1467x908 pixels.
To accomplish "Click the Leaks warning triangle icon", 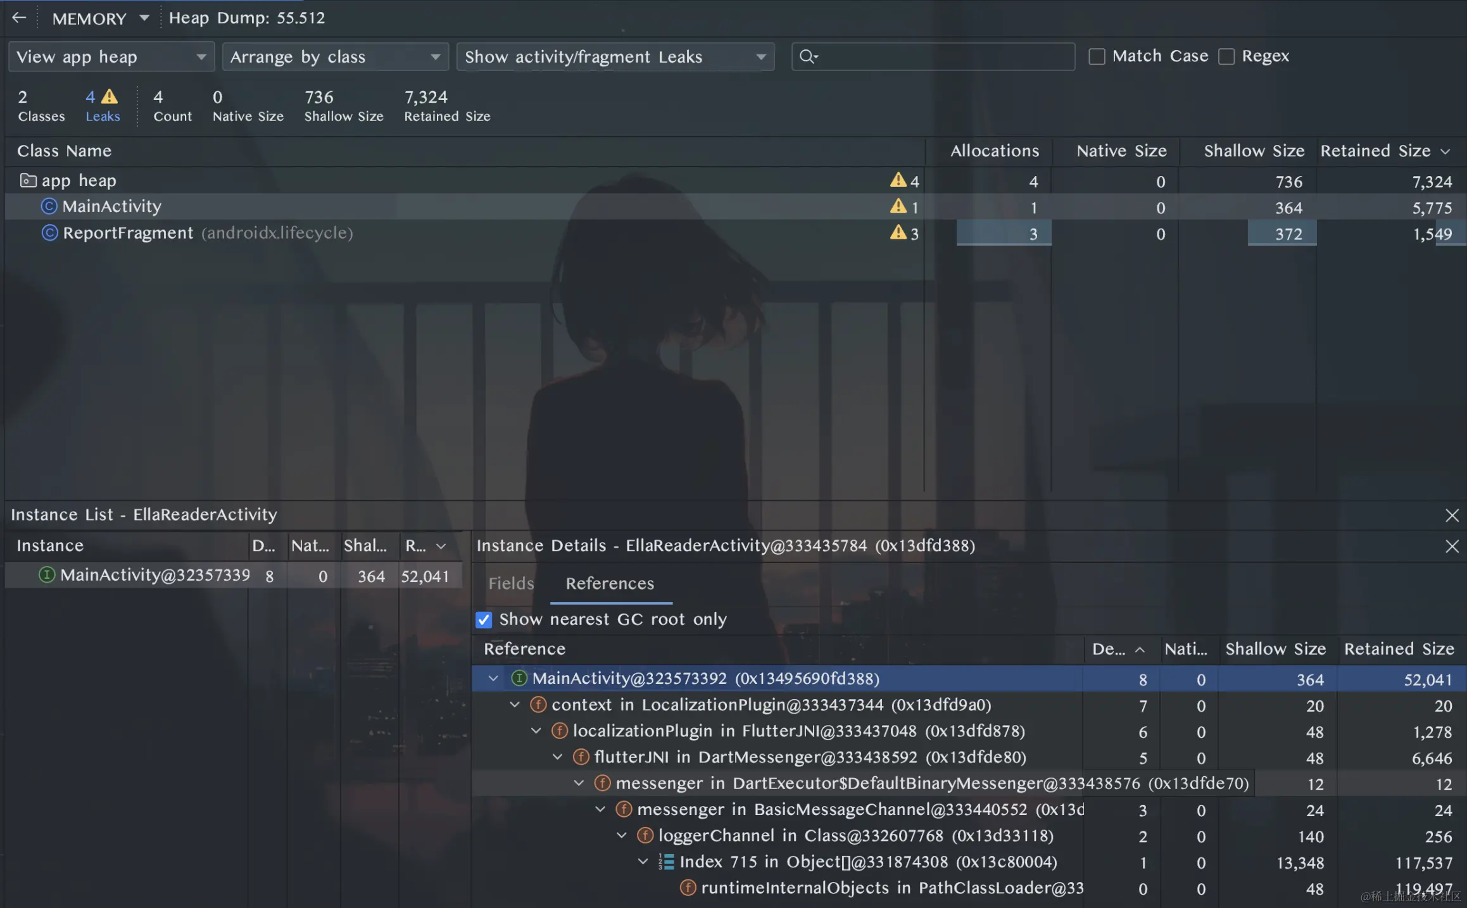I will click(110, 96).
